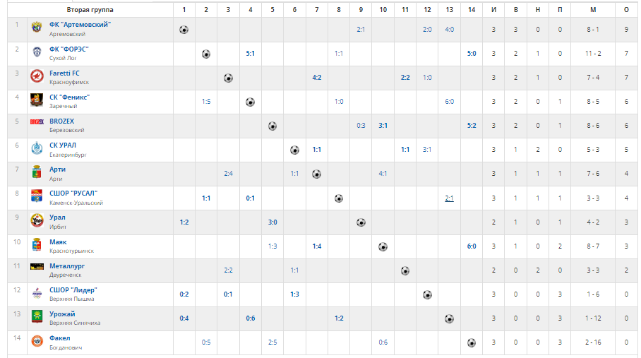
Task: Open the 6:0 result in Маяк row
Action: [472, 246]
